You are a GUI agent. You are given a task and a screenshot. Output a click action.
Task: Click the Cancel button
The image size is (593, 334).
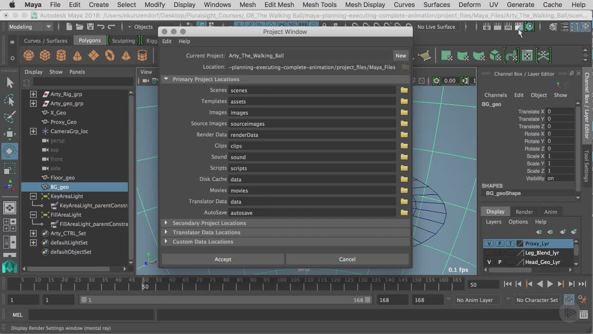(x=347, y=259)
